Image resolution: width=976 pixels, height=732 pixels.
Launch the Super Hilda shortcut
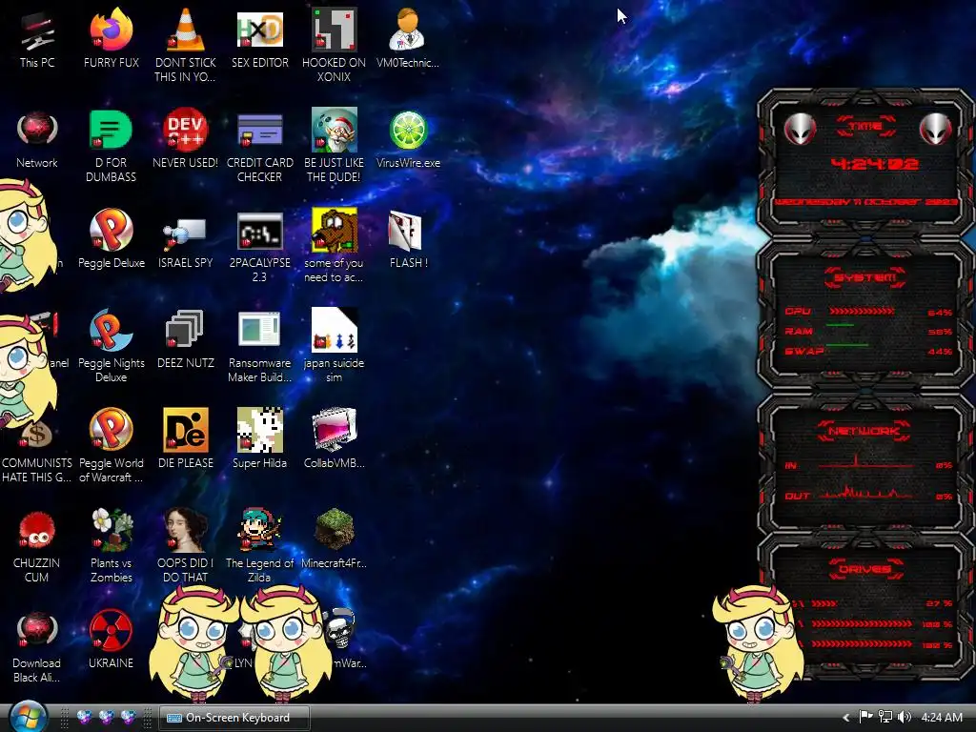[x=259, y=430]
